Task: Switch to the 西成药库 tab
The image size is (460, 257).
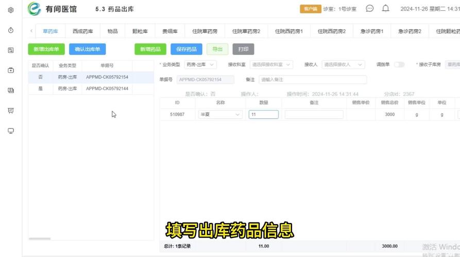Action: pyautogui.click(x=82, y=31)
